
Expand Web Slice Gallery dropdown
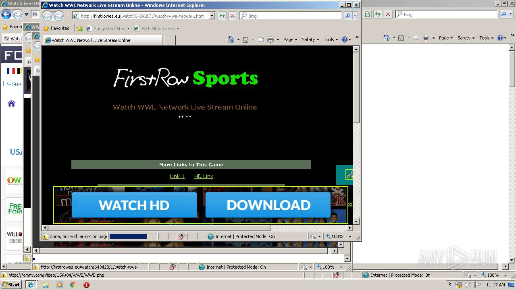click(178, 29)
